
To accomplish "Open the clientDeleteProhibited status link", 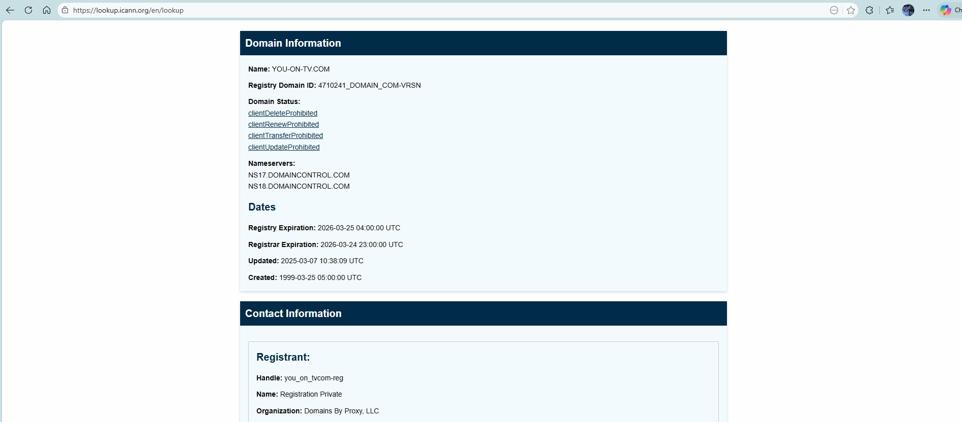I will point(283,113).
